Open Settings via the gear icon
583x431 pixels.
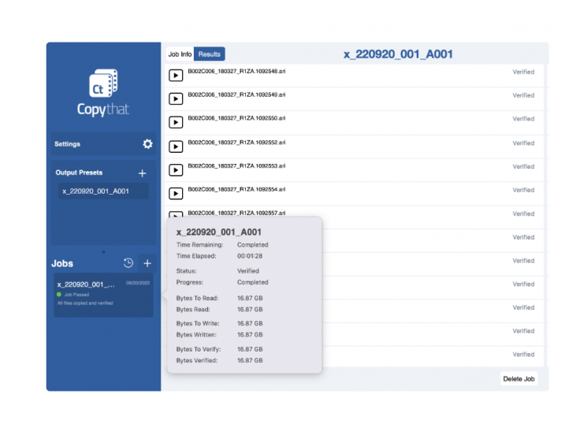click(x=147, y=144)
